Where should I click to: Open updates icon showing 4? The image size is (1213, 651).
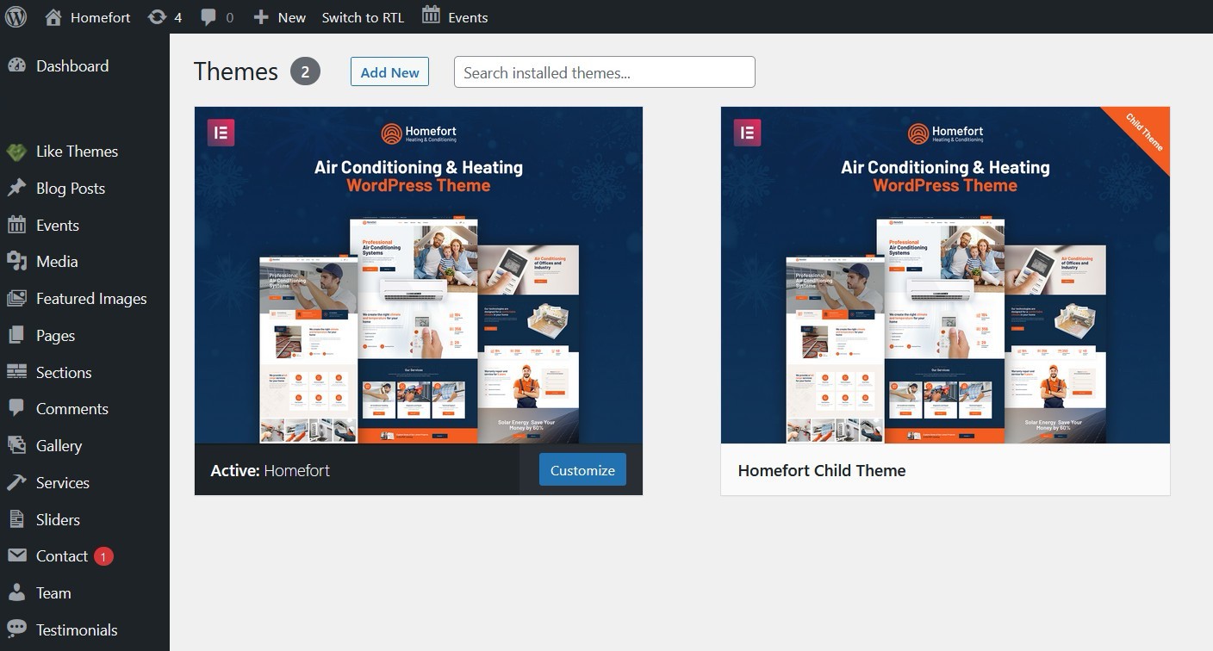[x=157, y=16]
